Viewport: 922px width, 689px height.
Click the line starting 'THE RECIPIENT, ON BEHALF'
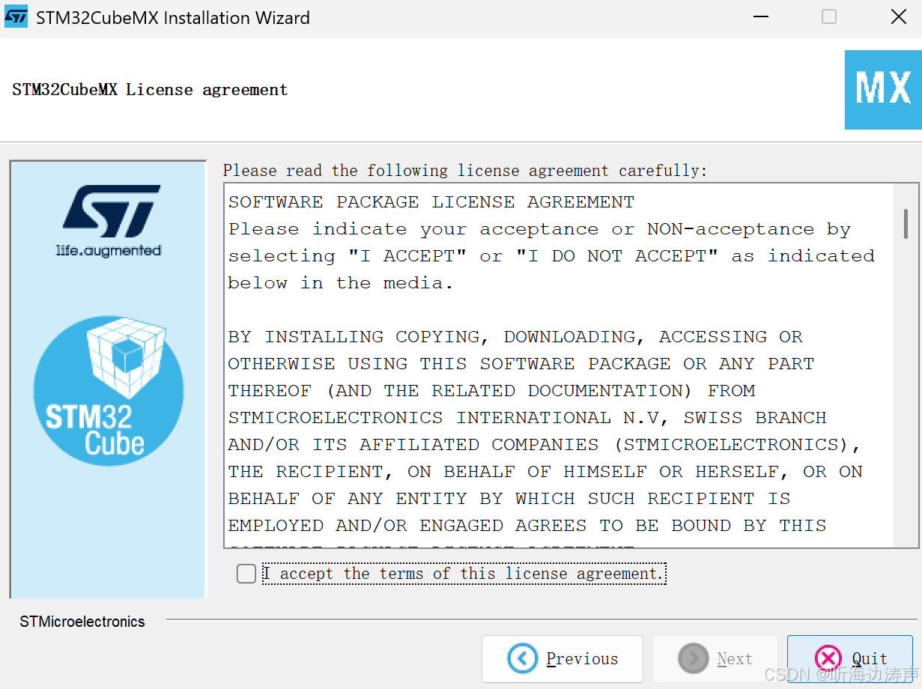(x=545, y=472)
